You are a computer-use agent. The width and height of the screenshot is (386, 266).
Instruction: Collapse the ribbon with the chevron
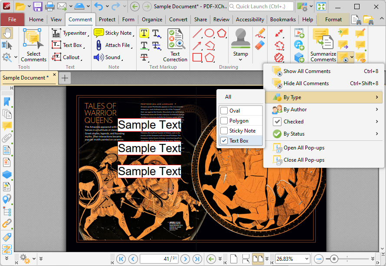click(x=381, y=19)
